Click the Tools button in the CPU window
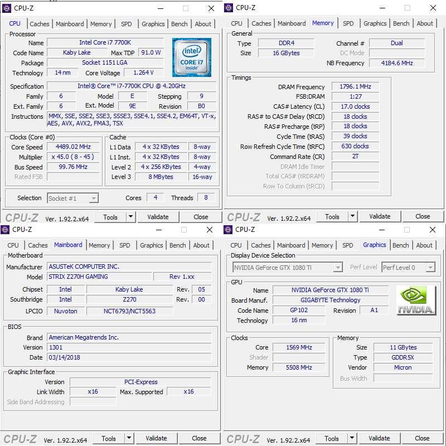The height and width of the screenshot is (446, 446). point(110,217)
